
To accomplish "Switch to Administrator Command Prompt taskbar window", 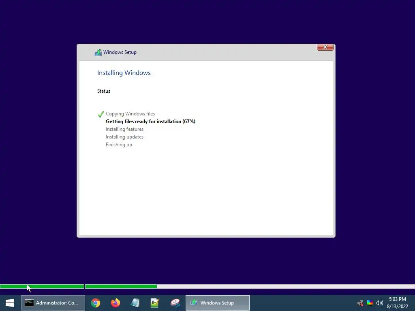I will point(53,303).
